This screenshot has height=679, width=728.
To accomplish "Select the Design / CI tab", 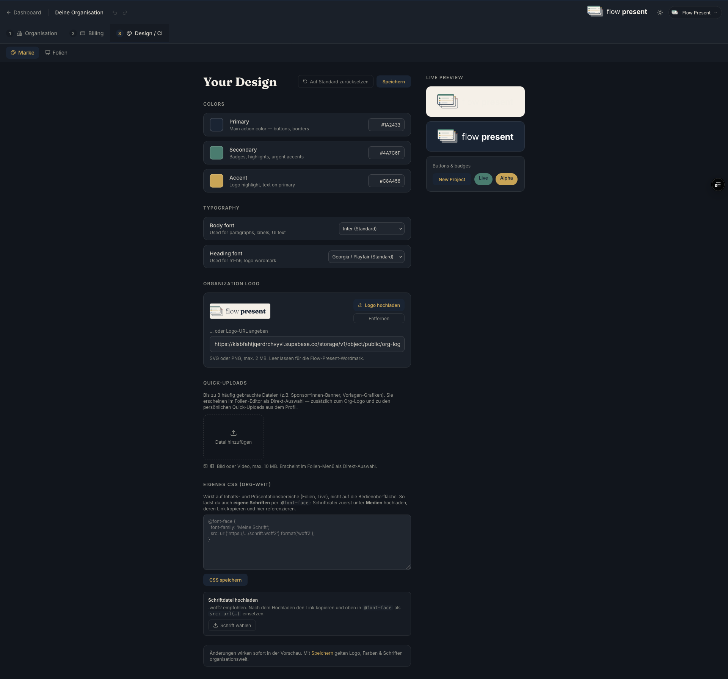I will click(140, 33).
